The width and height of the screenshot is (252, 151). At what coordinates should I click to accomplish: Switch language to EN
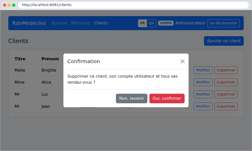click(x=151, y=23)
